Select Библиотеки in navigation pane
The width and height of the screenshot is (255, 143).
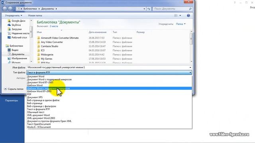[x=14, y=46]
